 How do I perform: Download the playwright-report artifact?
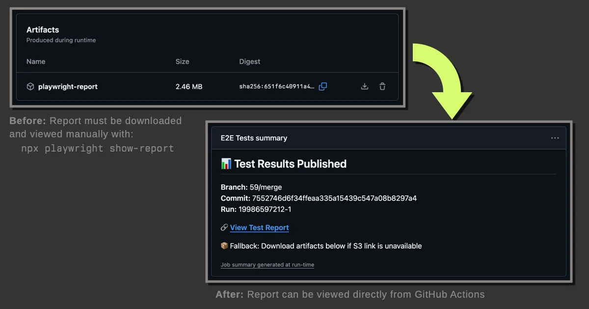365,87
